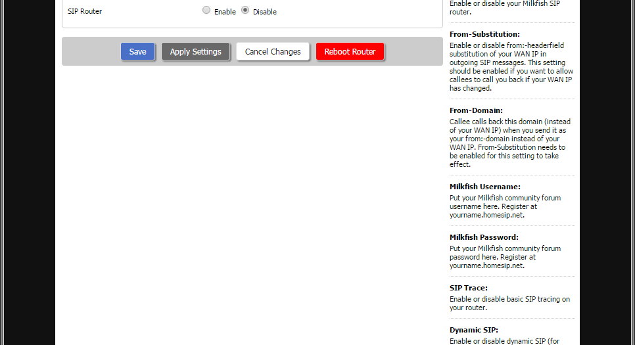Click the SIP Router setting label
The image size is (635, 345).
click(x=85, y=11)
